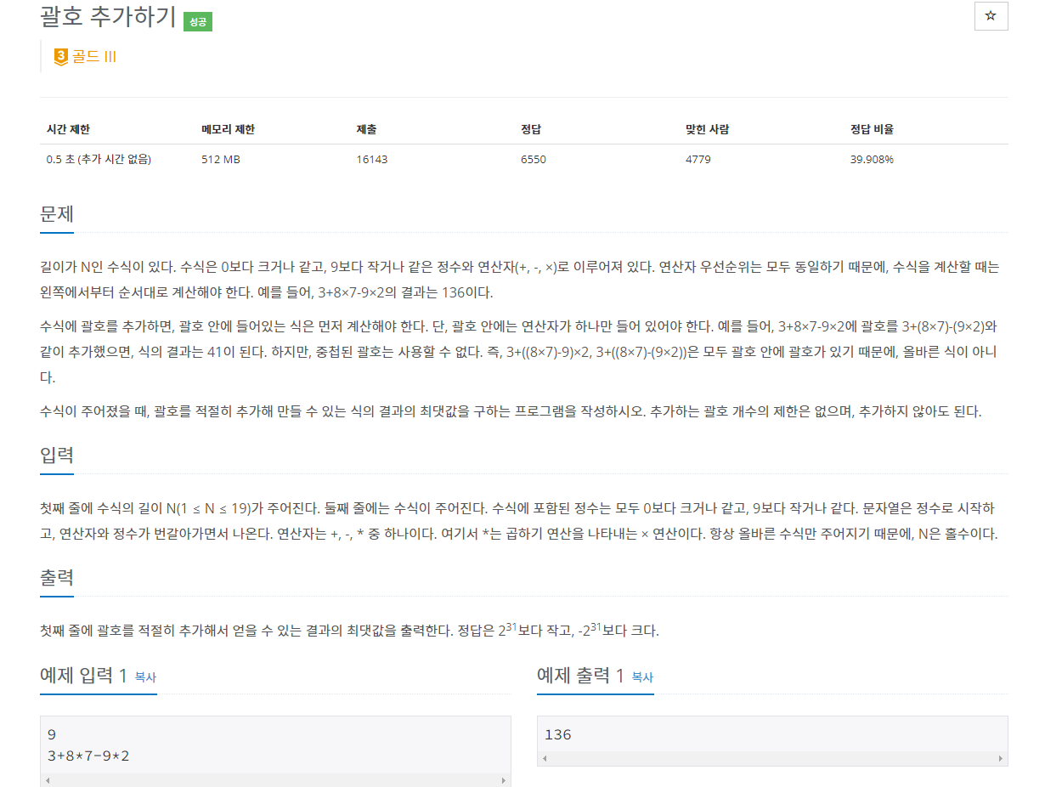Click the 정답 비율 column header
The width and height of the screenshot is (1045, 787).
click(x=872, y=129)
